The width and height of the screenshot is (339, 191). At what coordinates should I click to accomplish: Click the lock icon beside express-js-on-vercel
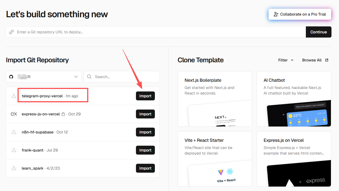pos(63,114)
